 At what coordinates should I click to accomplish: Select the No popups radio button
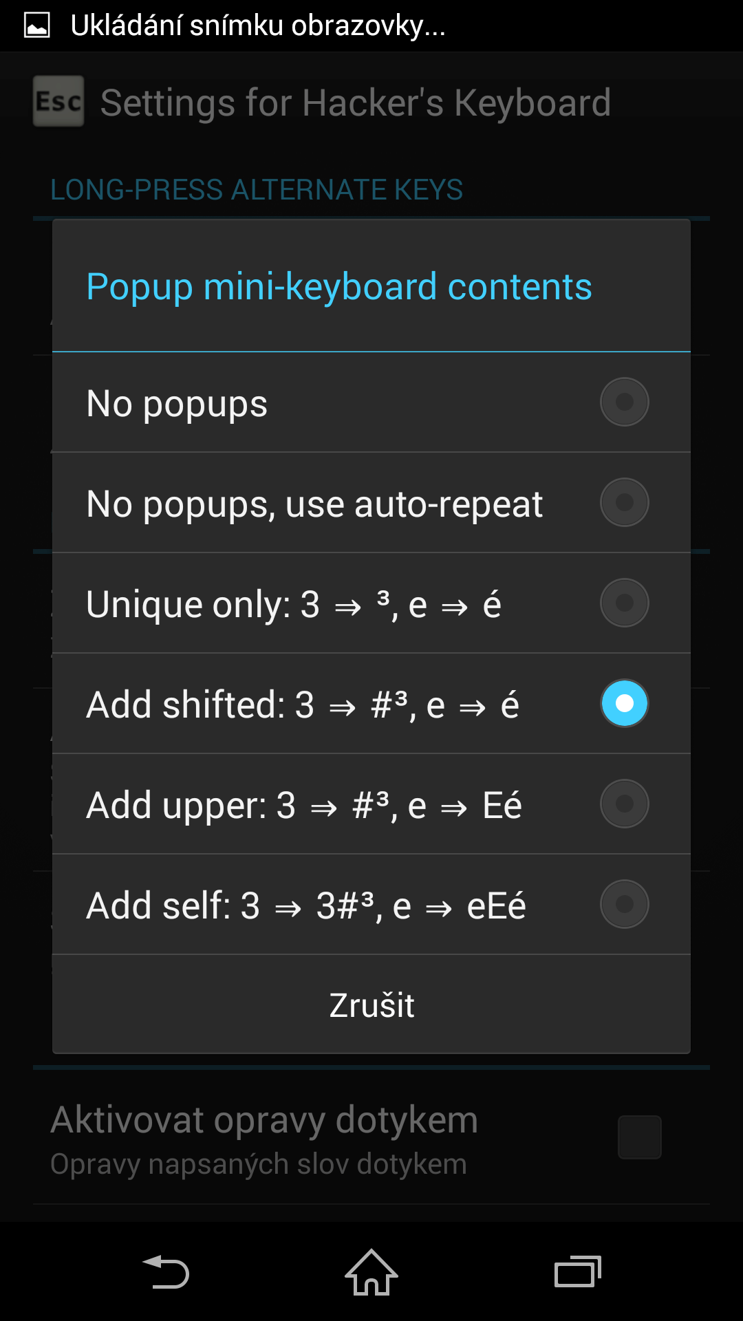[x=625, y=402]
